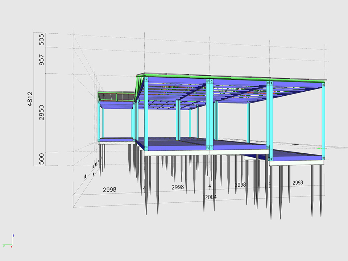The image size is (348, 261).
Task: Click the XYZ axis orientation indicator
Action: [x=8, y=242]
